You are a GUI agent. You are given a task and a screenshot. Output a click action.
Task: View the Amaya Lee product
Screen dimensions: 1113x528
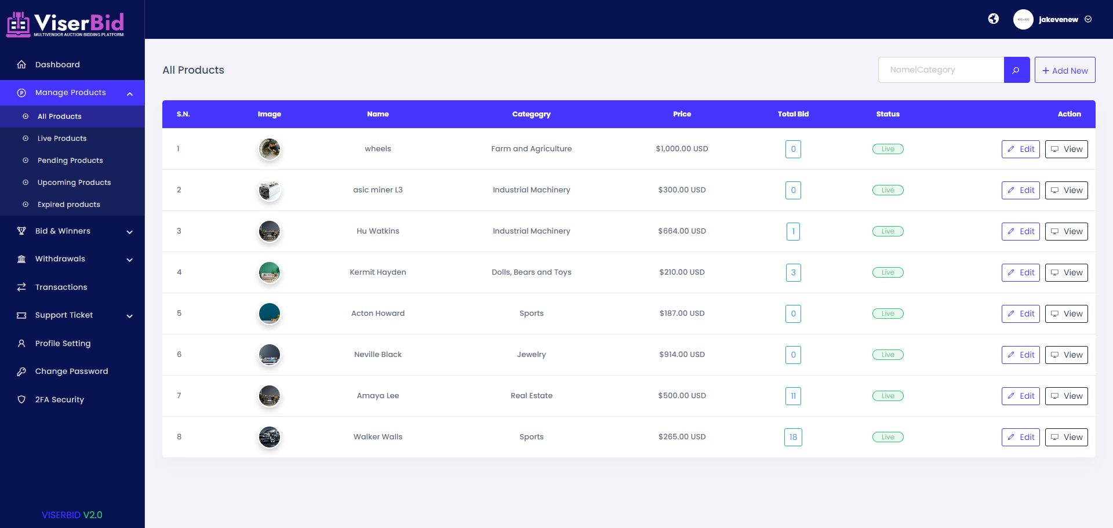(1067, 396)
